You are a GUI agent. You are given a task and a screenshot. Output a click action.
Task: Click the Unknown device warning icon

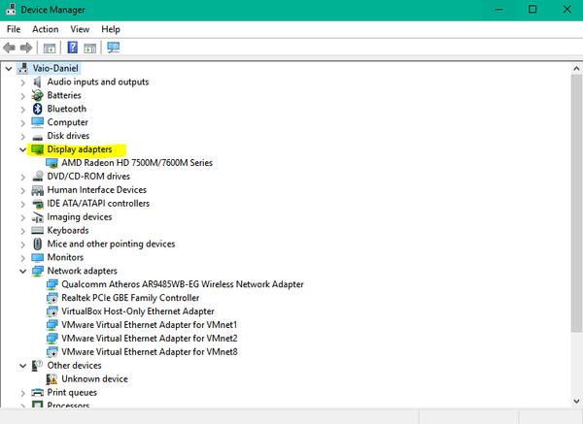[x=52, y=379]
